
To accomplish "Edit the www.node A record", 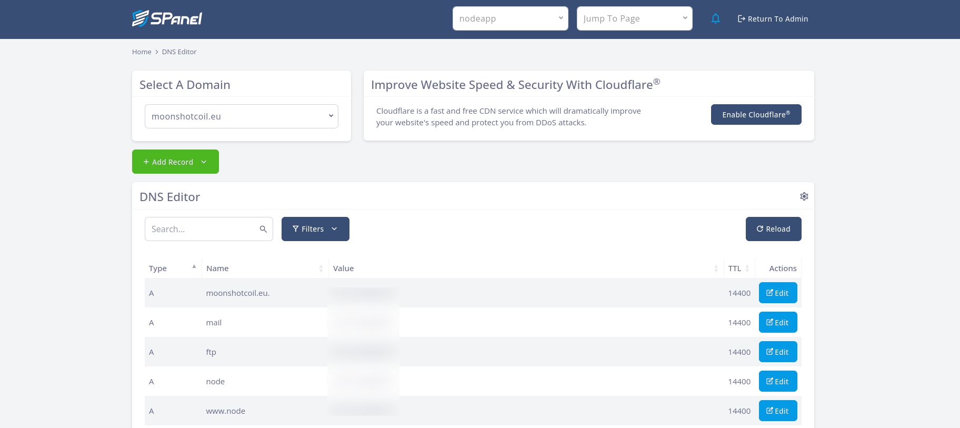I will 778,411.
